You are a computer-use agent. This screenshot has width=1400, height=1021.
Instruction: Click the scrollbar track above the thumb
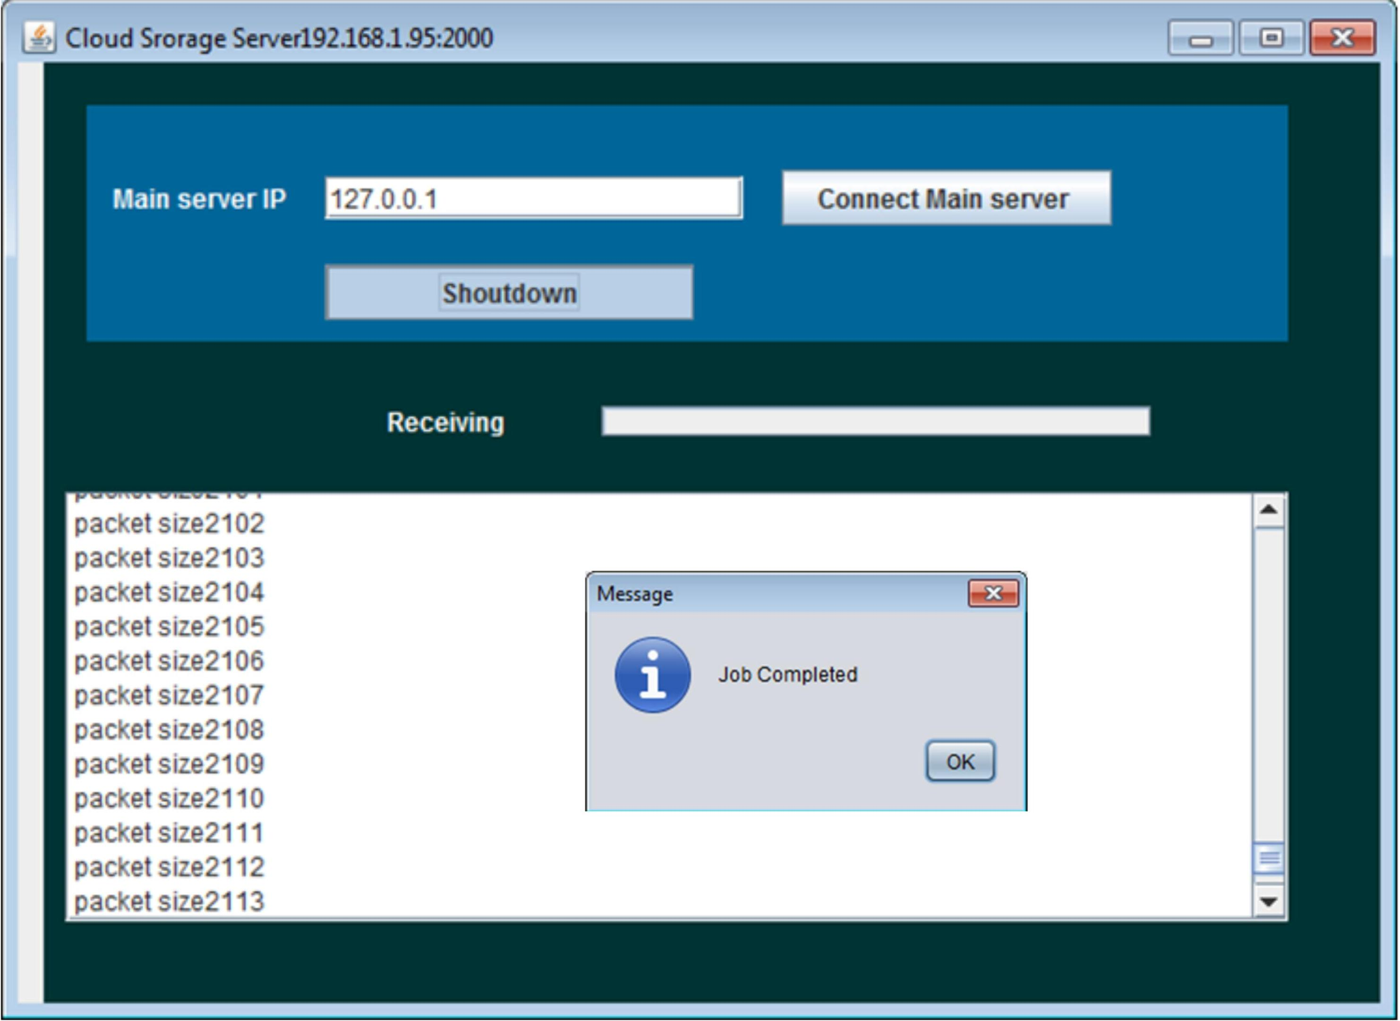tap(1268, 680)
